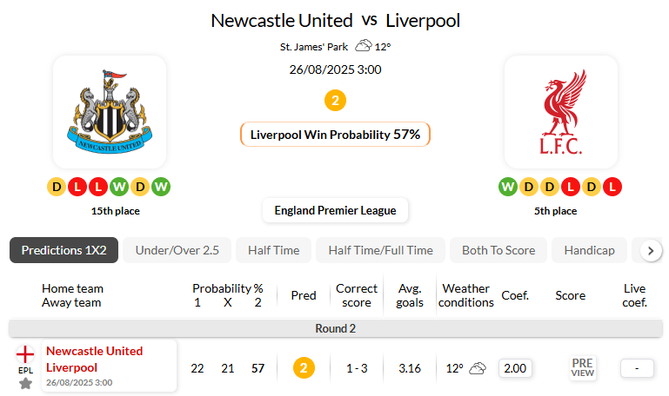The image size is (669, 396).
Task: Open the Half Time/Full Time tab
Action: [x=380, y=250]
